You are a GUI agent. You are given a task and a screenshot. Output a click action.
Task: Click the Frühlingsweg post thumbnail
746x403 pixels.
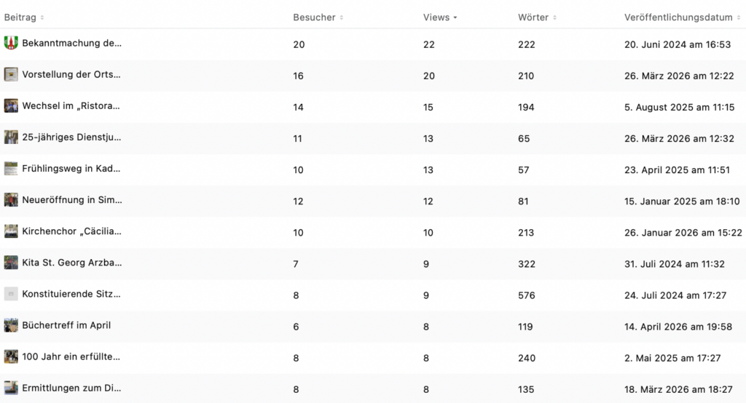point(11,169)
